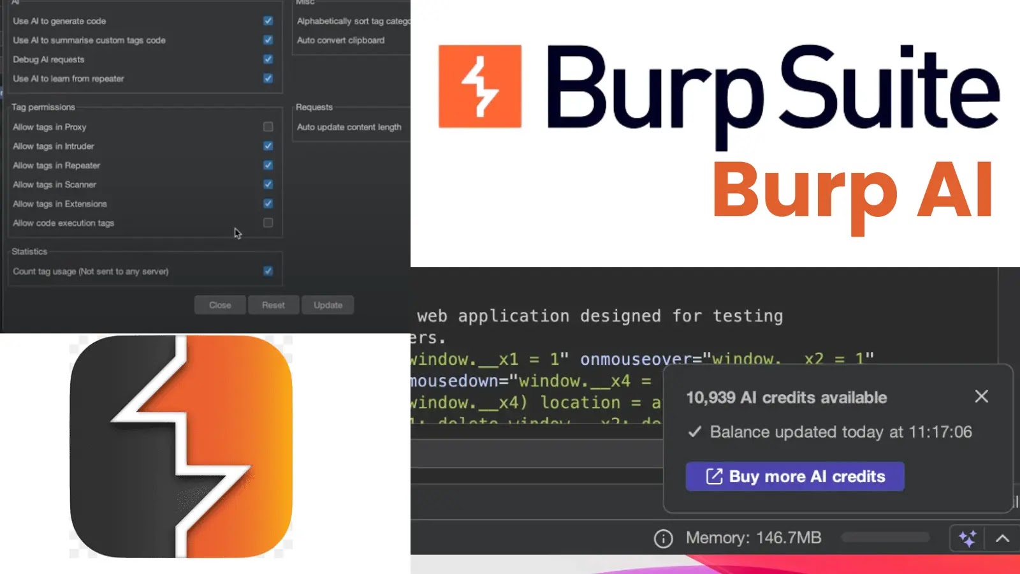Click the Requests section label
Image resolution: width=1020 pixels, height=574 pixels.
[314, 107]
